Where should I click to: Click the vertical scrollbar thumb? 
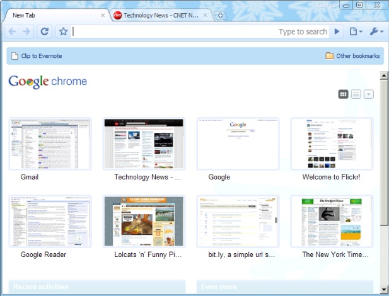click(x=384, y=152)
